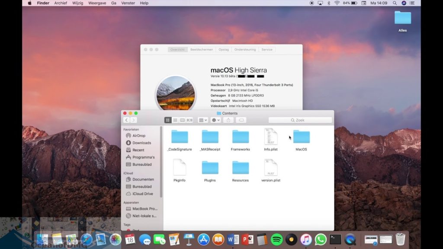Screen dimensions: 443x249
Task: Go back in the Contents window
Action: coord(127,120)
